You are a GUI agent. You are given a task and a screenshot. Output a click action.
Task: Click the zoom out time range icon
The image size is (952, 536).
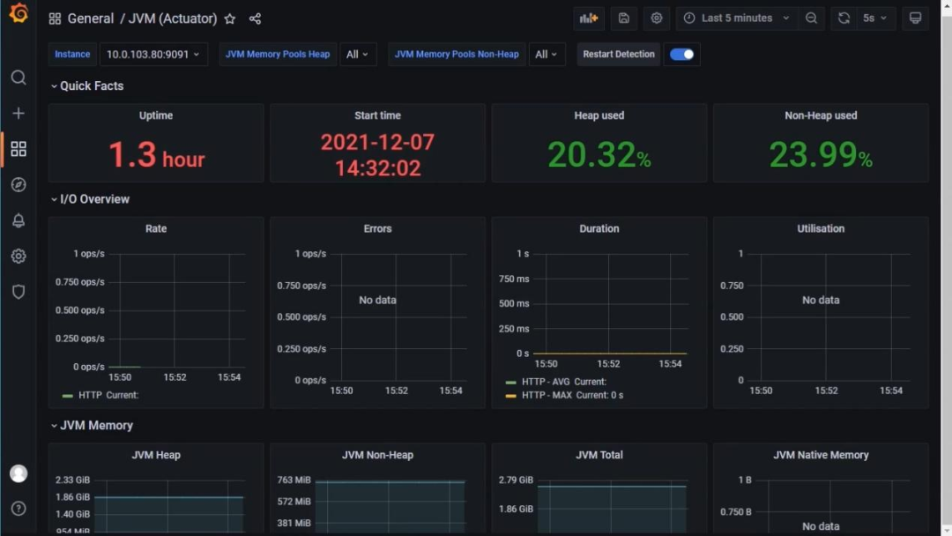tap(811, 19)
